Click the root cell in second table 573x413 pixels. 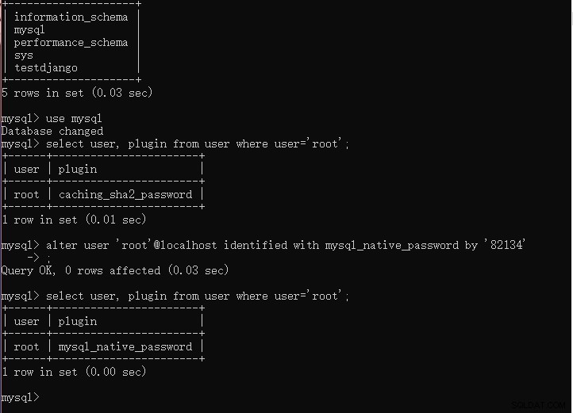(26, 347)
